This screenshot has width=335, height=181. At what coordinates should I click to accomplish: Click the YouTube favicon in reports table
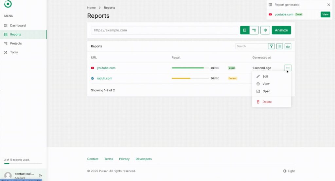coord(93,68)
